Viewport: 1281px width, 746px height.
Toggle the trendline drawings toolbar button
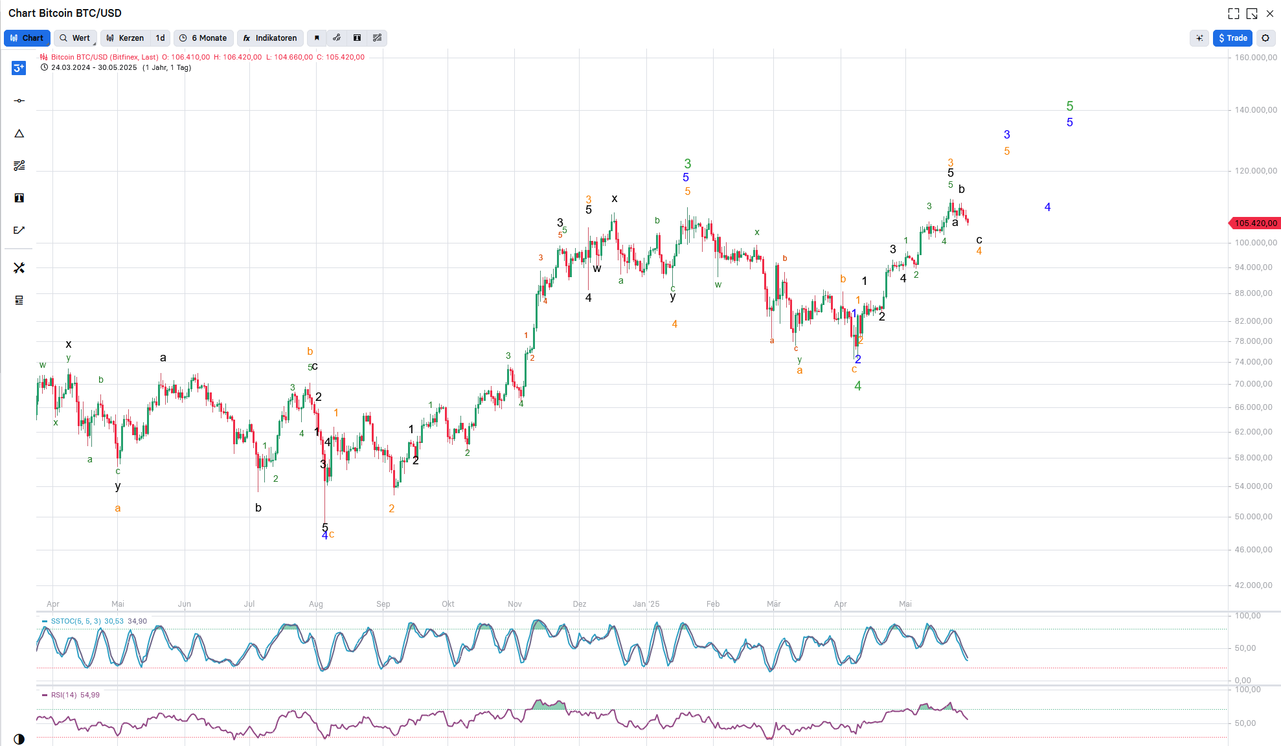(x=337, y=38)
